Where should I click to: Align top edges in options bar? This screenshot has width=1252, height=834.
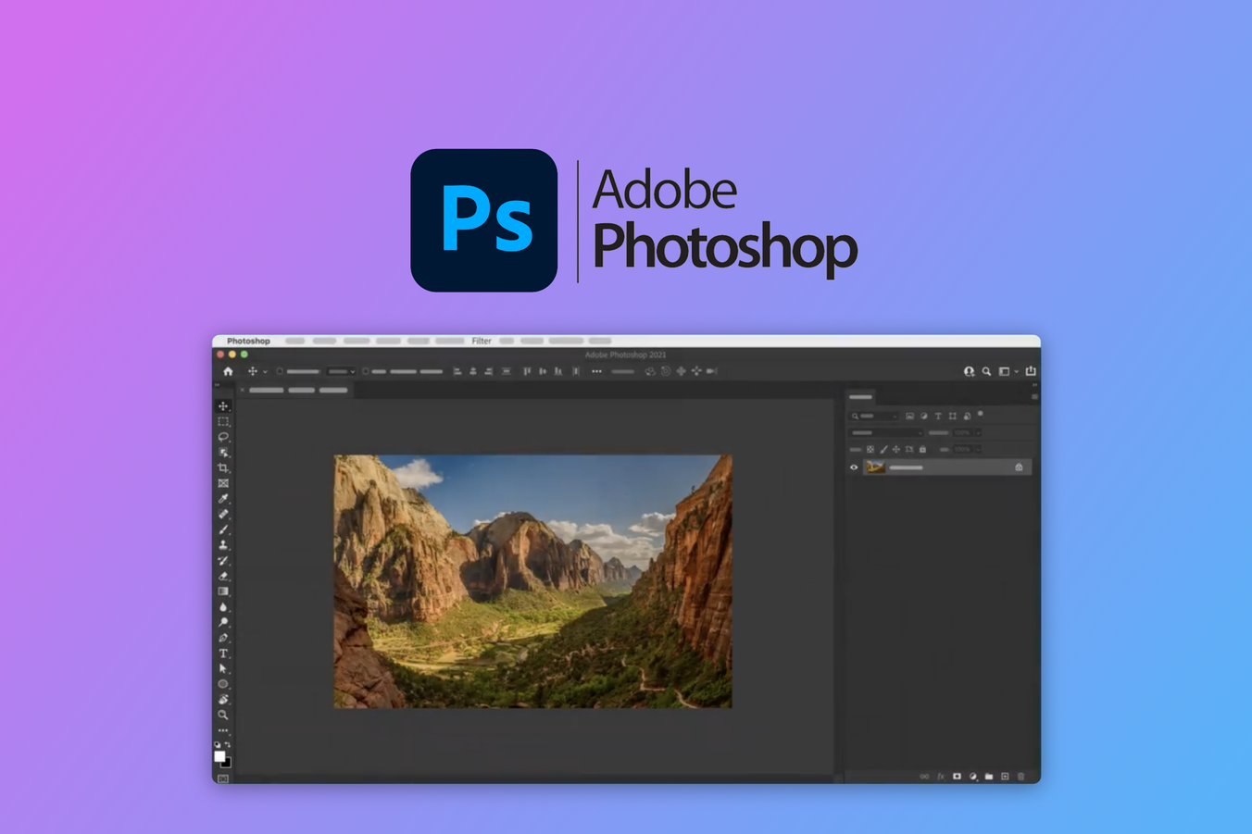[527, 371]
